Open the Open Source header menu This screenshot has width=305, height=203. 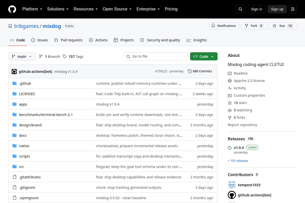[x=117, y=9]
